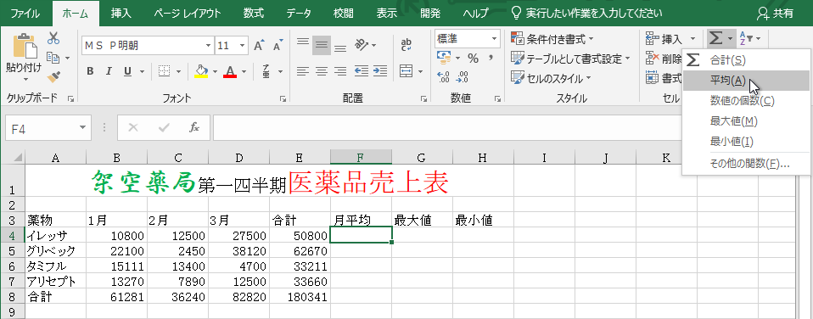The height and width of the screenshot is (319, 813).
Task: Choose その他の関数(F)... menu item
Action: (746, 164)
